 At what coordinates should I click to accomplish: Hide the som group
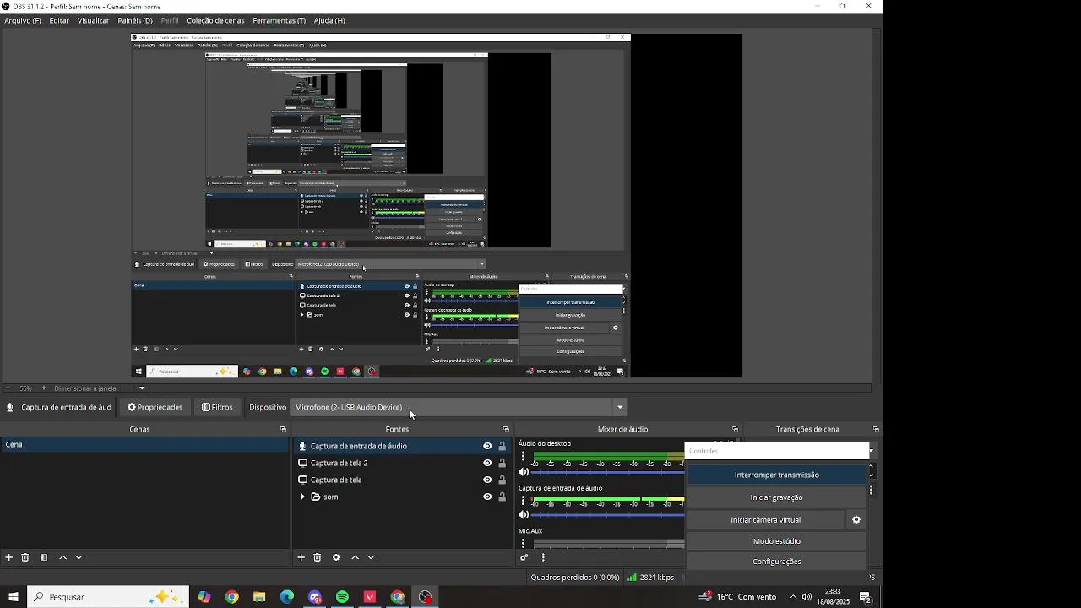pyautogui.click(x=487, y=497)
